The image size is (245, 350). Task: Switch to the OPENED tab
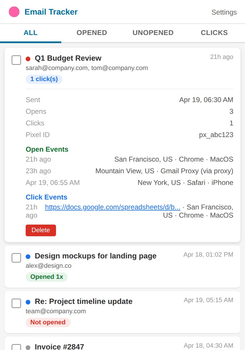[92, 33]
